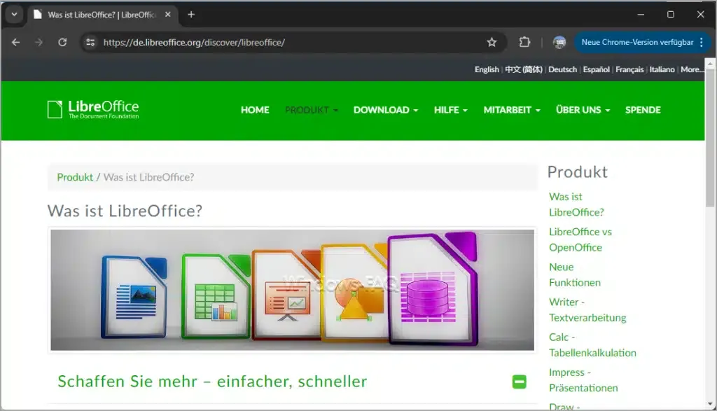Click the LibreOffice logo in the header

tap(92, 109)
